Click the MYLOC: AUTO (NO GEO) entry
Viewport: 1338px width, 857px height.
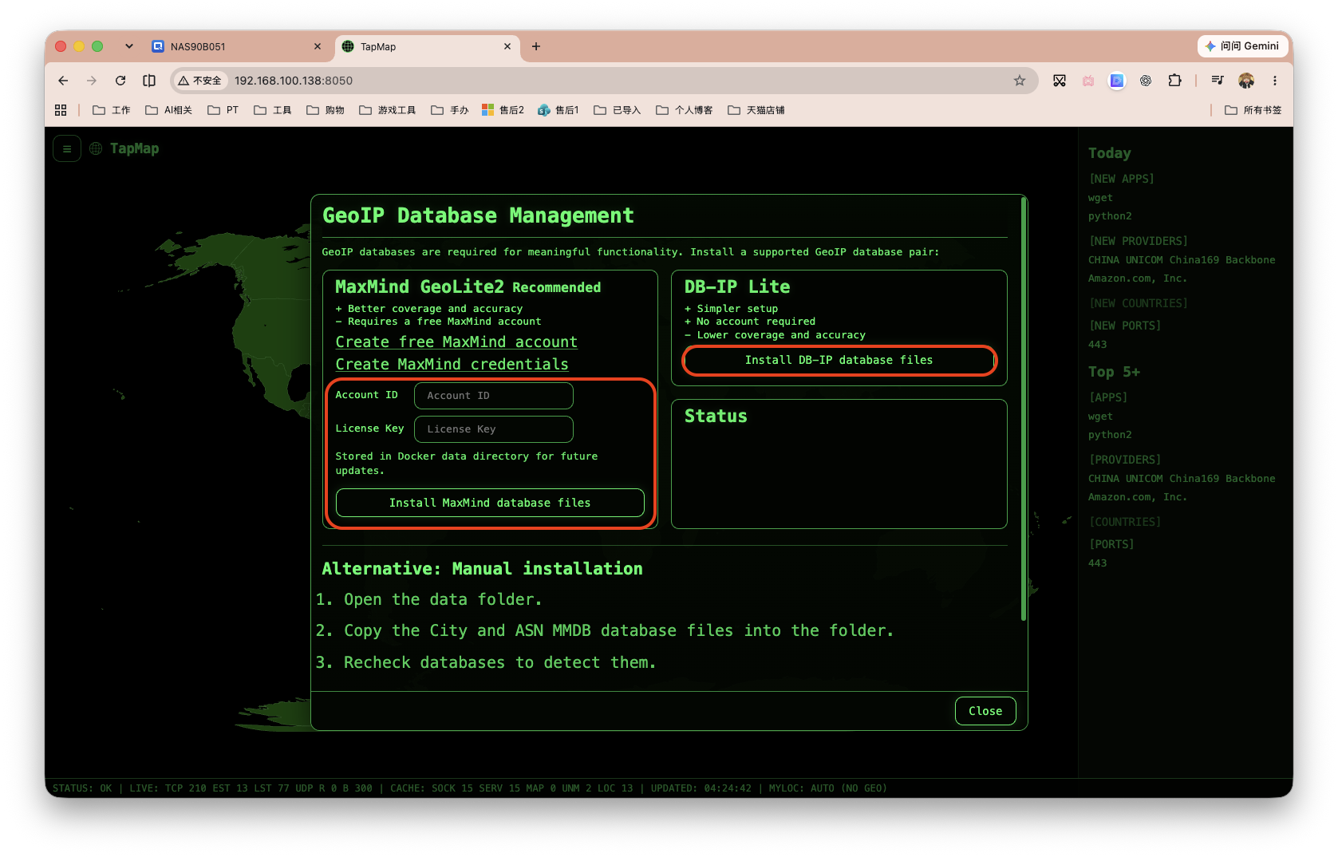point(828,788)
